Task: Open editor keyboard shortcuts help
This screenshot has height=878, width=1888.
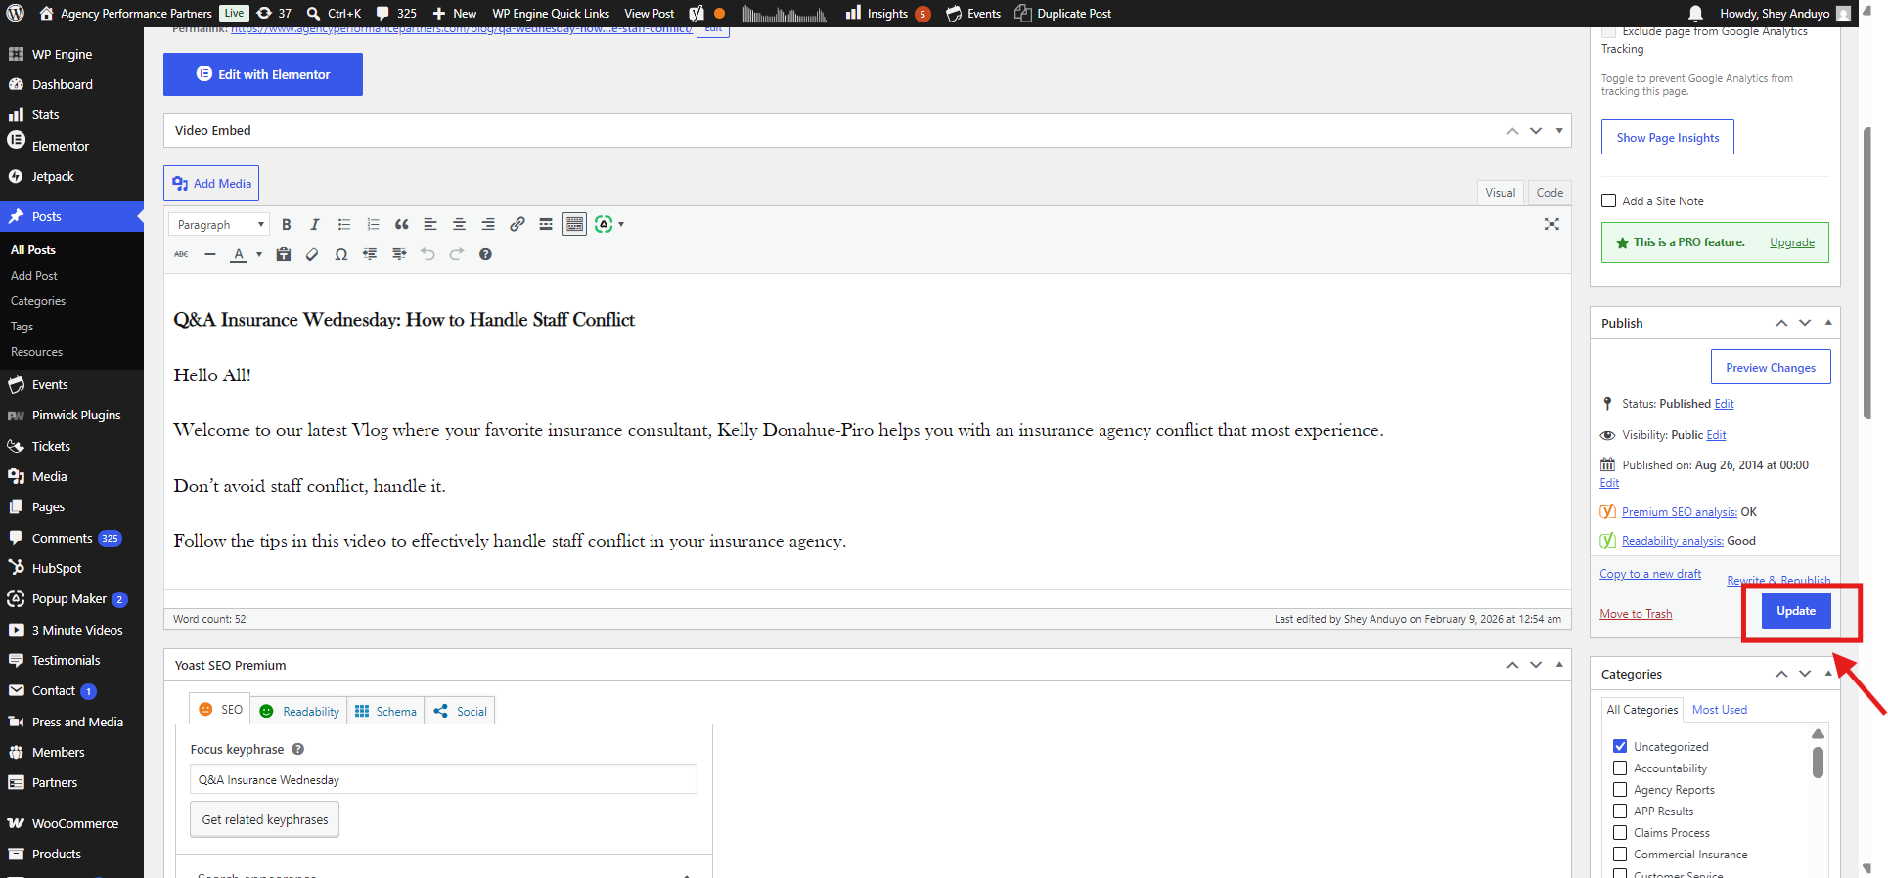Action: [485, 254]
